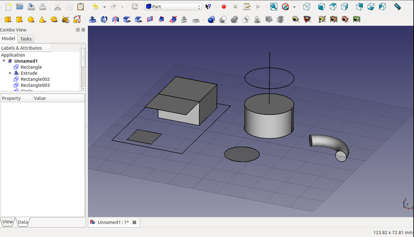The image size is (414, 237).
Task: Click the Mirror tool icon
Action: pyautogui.click(x=115, y=20)
